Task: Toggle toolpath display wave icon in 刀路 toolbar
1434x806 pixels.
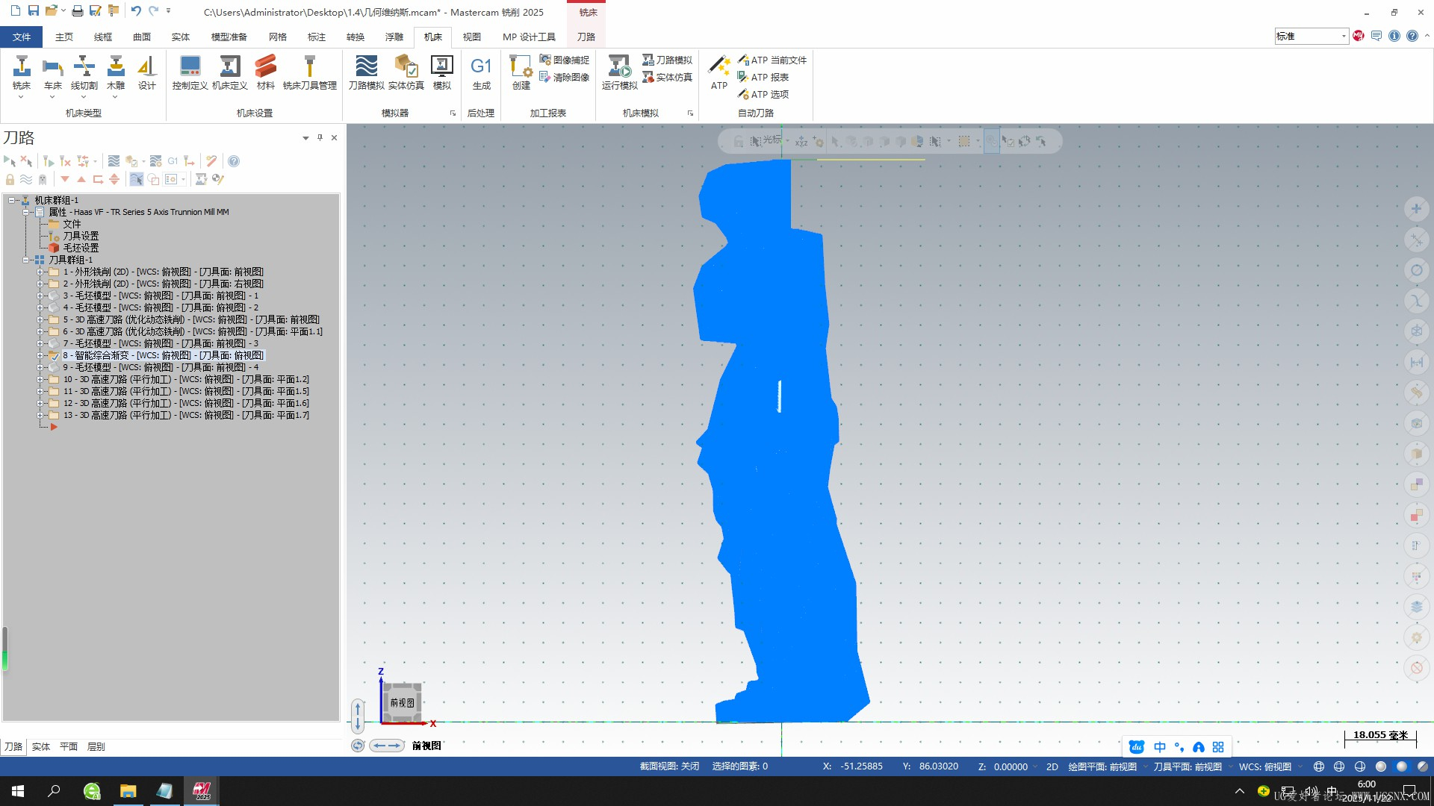Action: 26,179
